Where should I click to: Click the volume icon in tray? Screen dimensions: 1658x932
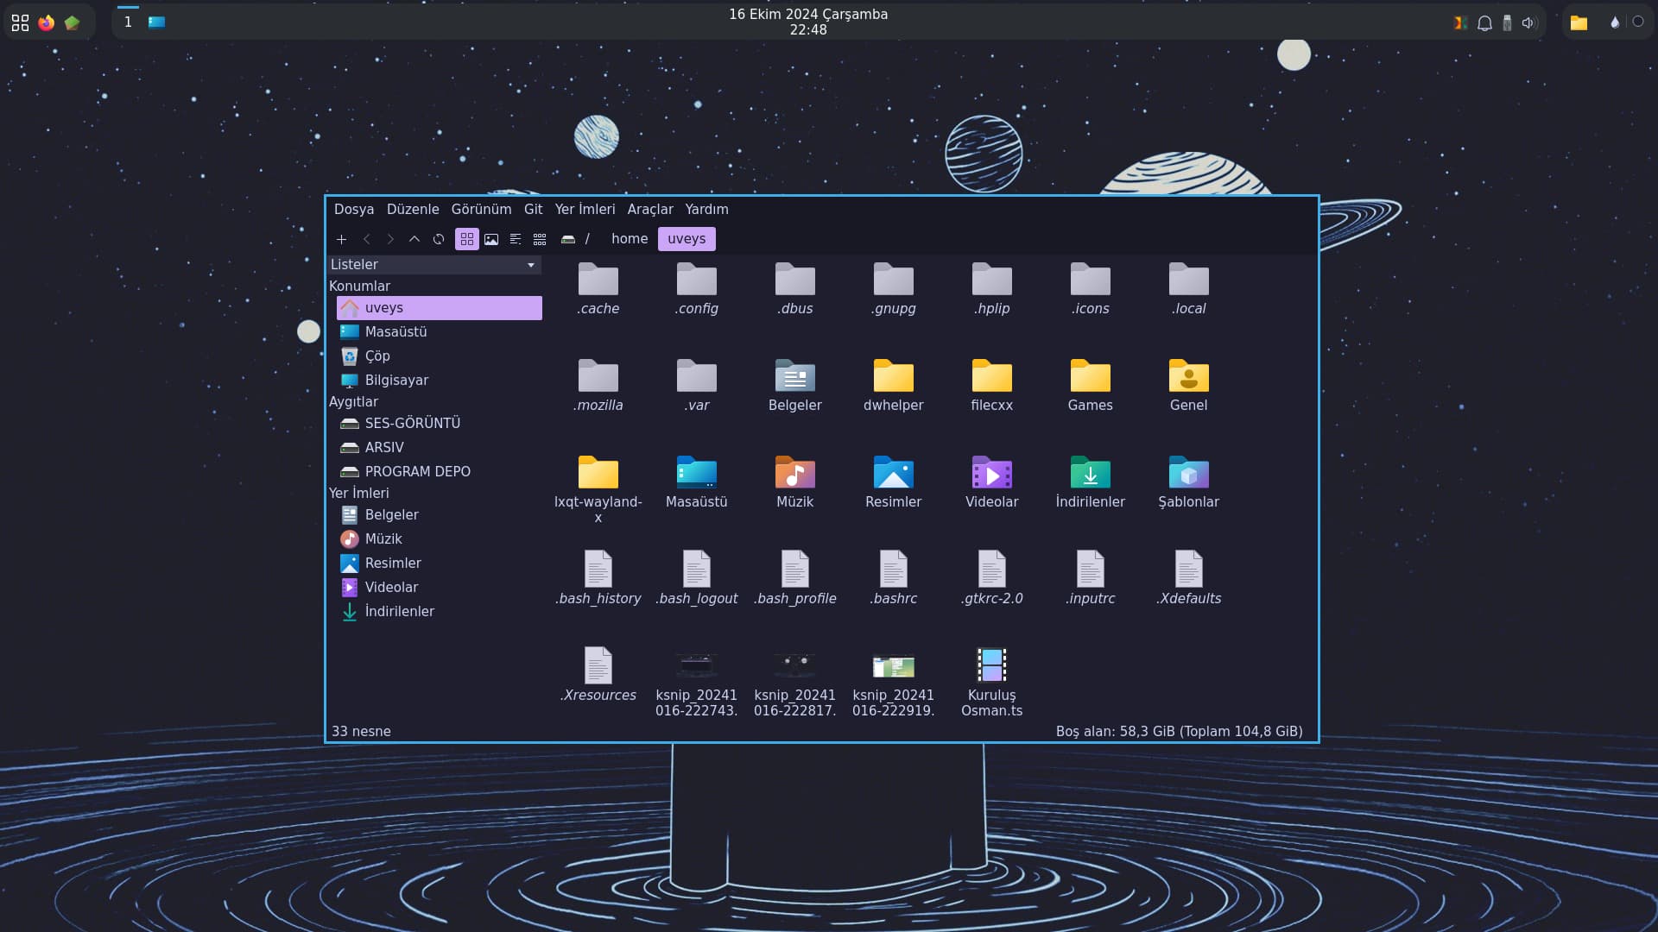[1529, 23]
